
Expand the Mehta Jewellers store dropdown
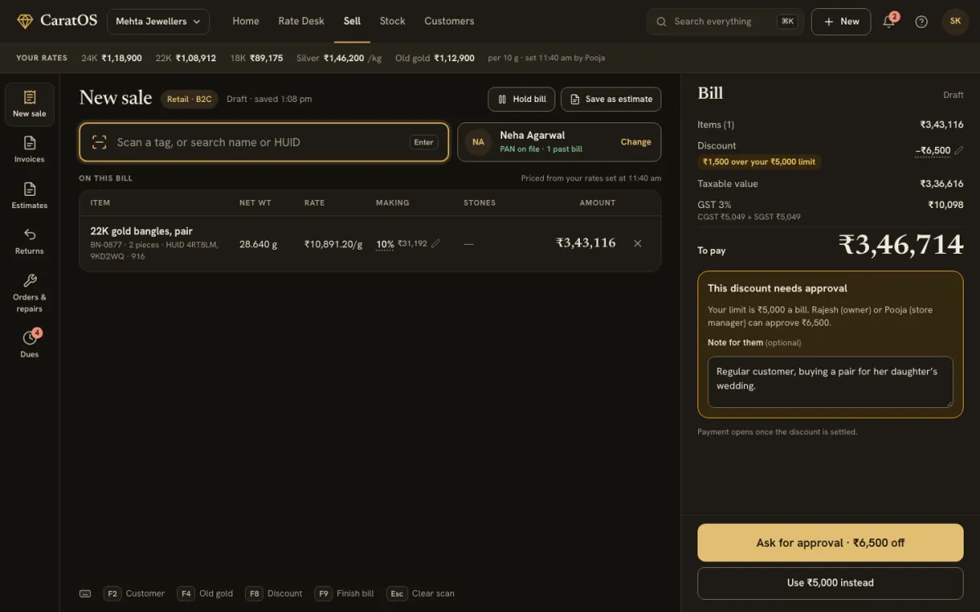click(x=158, y=22)
